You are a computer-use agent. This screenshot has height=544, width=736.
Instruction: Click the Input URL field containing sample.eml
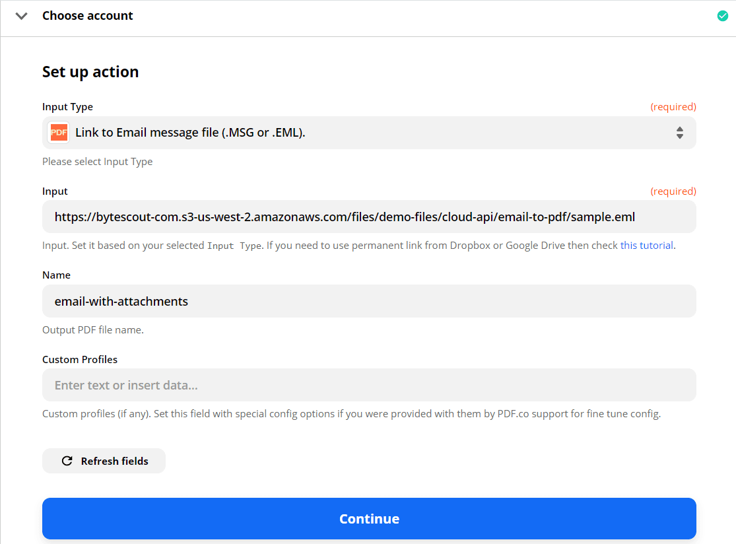369,217
